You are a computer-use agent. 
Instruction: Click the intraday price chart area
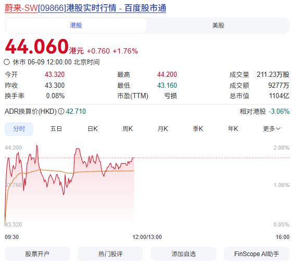[147, 186]
